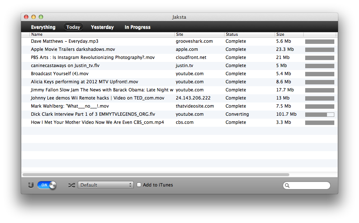359x223 pixels.
Task: Switch to the Everything tab
Action: pyautogui.click(x=43, y=27)
